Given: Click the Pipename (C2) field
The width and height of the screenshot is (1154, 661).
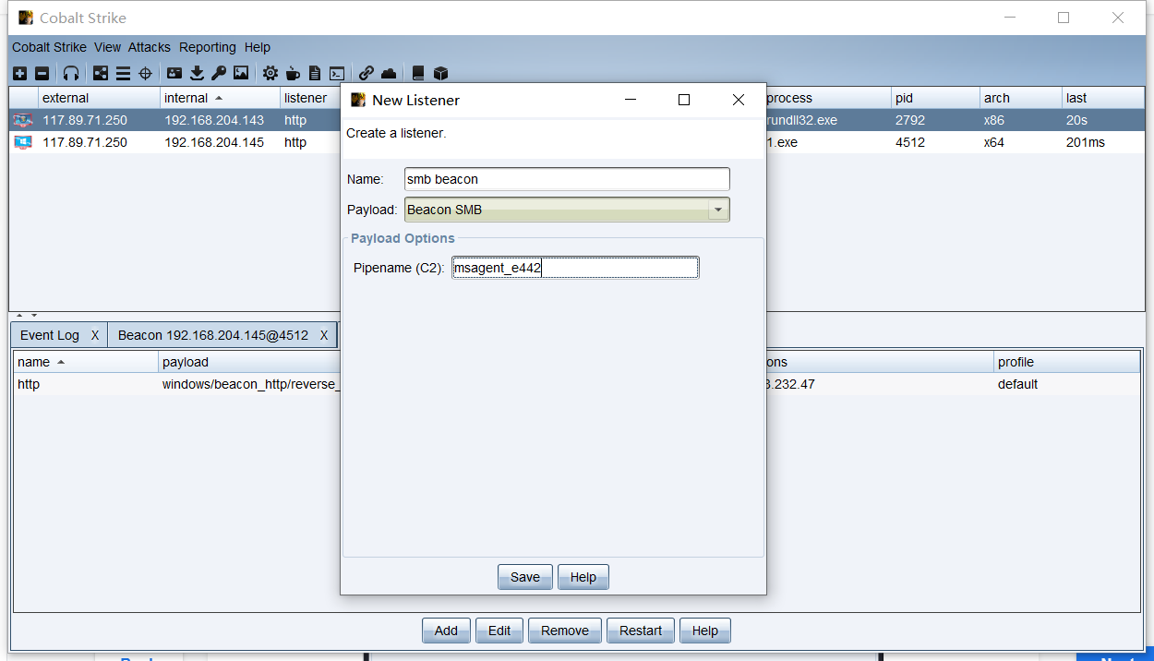Looking at the screenshot, I should pos(575,268).
